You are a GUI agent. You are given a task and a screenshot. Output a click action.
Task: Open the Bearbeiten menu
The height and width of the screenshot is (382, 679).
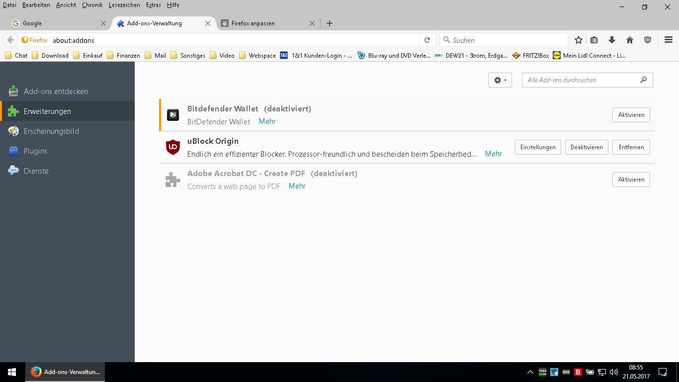pos(36,5)
